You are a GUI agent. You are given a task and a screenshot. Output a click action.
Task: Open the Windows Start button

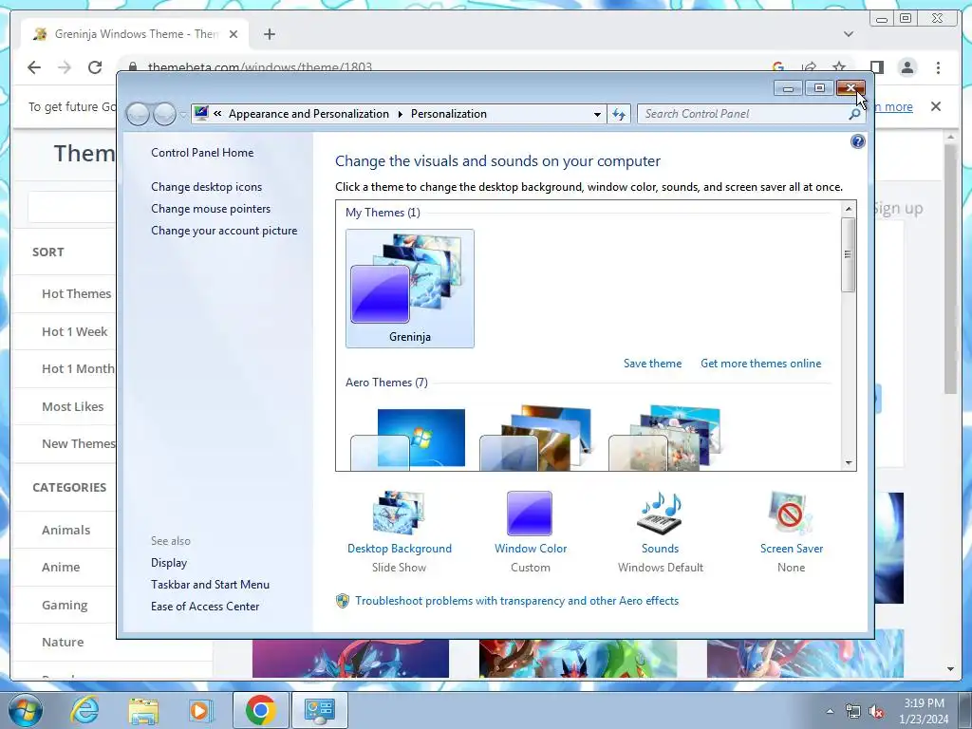[26, 710]
